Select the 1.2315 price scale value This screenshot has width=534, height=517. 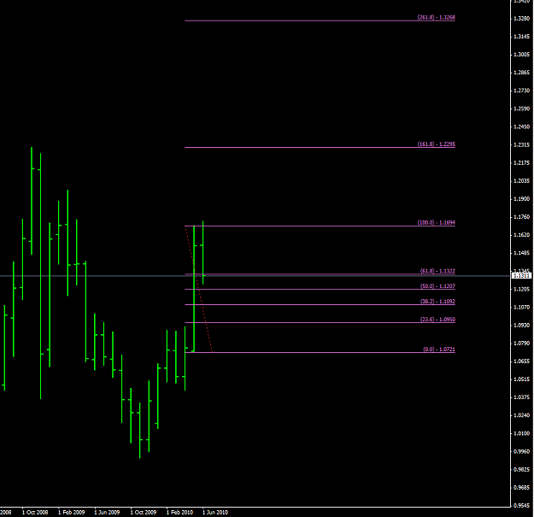click(522, 144)
